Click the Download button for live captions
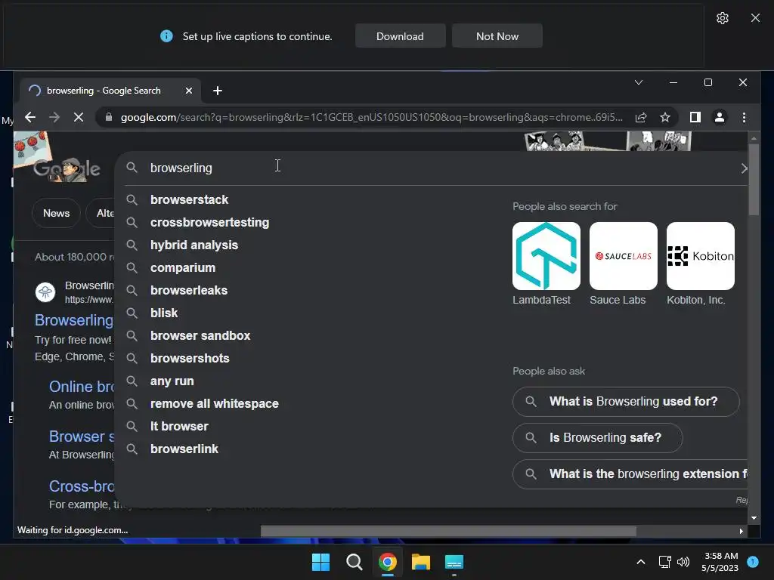774x580 pixels. coord(400,36)
